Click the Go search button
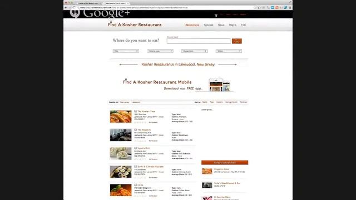This screenshot has height=200, width=356. (237, 41)
